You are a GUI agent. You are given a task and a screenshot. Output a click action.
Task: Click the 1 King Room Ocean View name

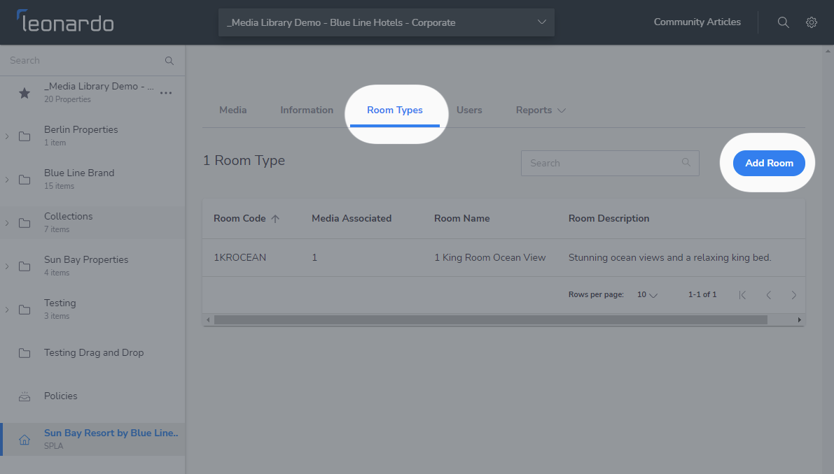[490, 257]
